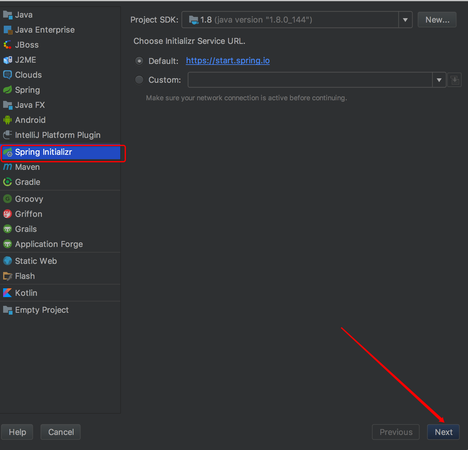Viewport: 468px width, 450px height.
Task: Click the Java FX folder icon
Action: (8, 105)
